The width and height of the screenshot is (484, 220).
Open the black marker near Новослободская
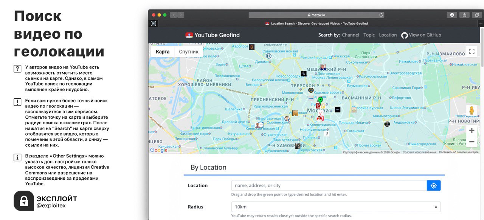[x=304, y=73]
